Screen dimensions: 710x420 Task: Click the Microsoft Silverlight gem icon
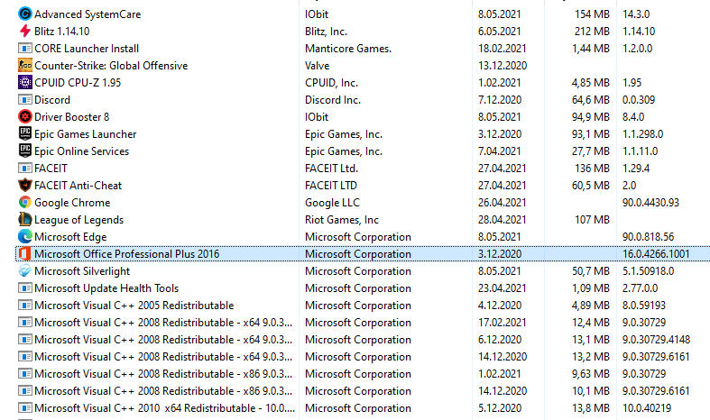pyautogui.click(x=25, y=271)
